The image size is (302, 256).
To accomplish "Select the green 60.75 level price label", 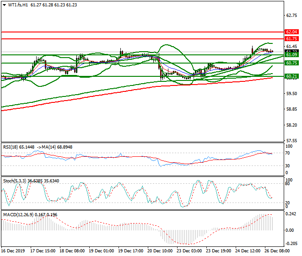I will pyautogui.click(x=291, y=63).
